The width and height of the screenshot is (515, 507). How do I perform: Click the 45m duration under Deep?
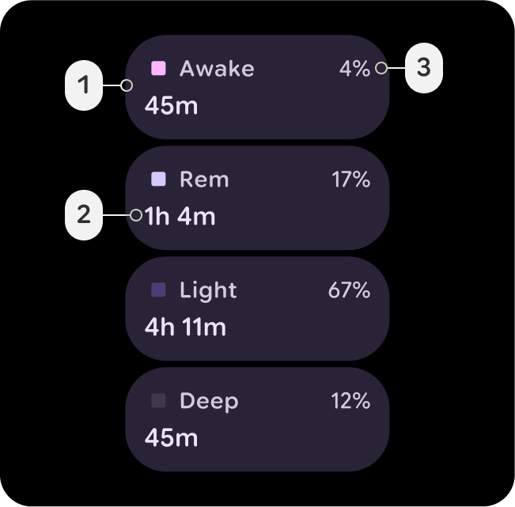coord(171,437)
